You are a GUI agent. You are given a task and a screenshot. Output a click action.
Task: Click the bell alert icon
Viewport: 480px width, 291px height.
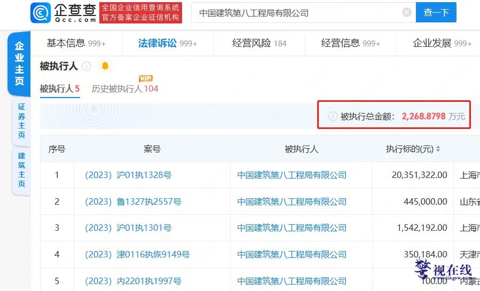[x=105, y=66]
